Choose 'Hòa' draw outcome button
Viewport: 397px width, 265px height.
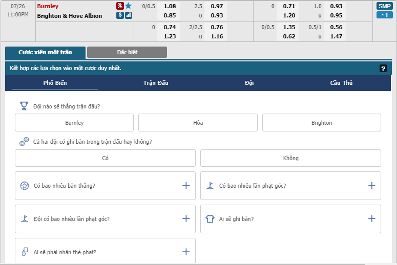tap(198, 123)
